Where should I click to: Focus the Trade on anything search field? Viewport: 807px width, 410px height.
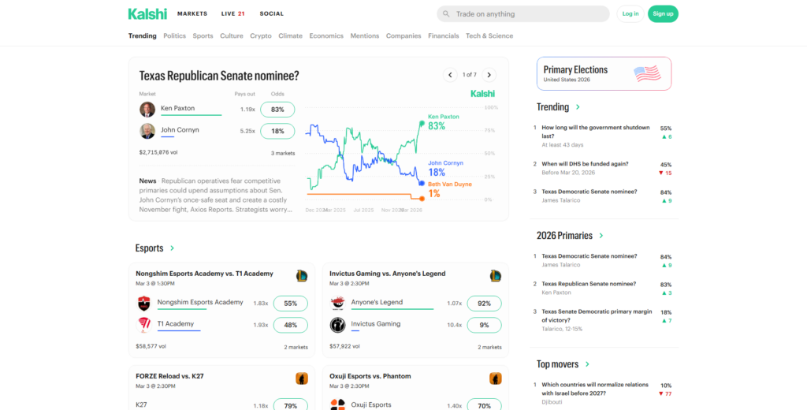tap(523, 14)
